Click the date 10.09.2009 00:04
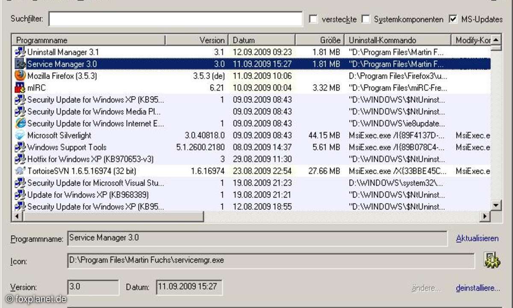The image size is (513, 308). point(262,88)
